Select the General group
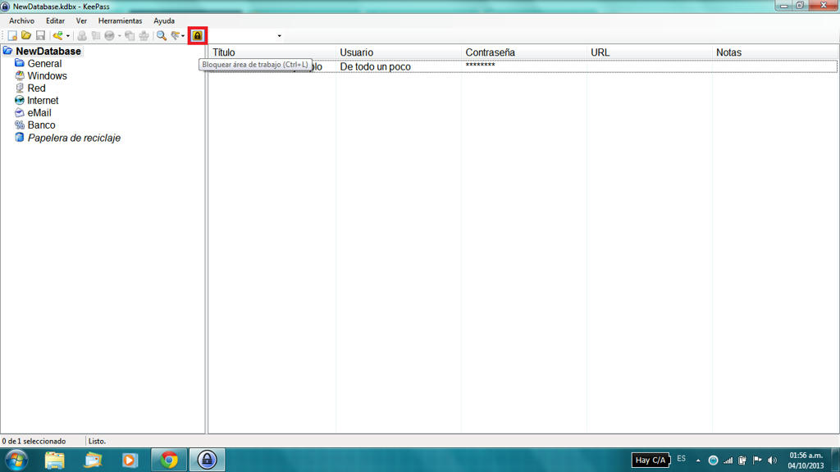 click(x=44, y=64)
